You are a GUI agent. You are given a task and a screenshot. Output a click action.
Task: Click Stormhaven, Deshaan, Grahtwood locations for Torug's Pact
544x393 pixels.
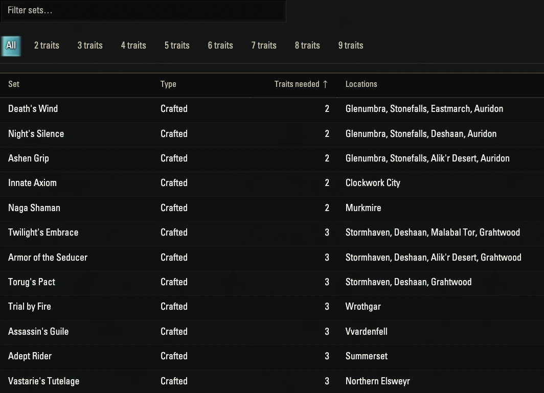tap(409, 282)
